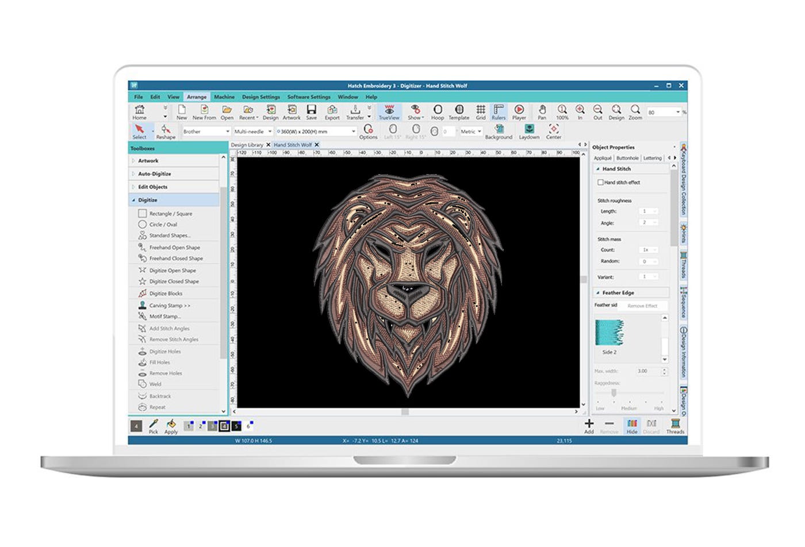Image resolution: width=805 pixels, height=547 pixels.
Task: Click New From template icon
Action: (x=204, y=111)
